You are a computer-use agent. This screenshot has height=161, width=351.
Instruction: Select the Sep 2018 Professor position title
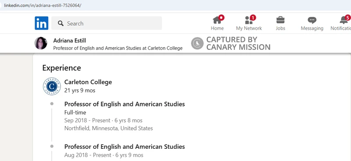[x=125, y=104]
